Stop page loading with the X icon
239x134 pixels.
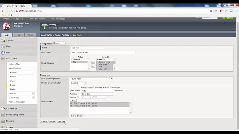click(11, 11)
